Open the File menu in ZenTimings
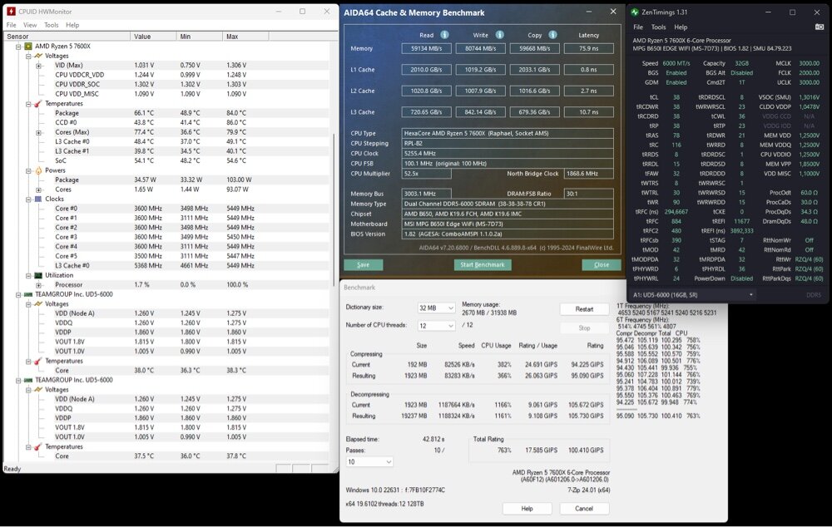The width and height of the screenshot is (832, 527). tap(638, 27)
